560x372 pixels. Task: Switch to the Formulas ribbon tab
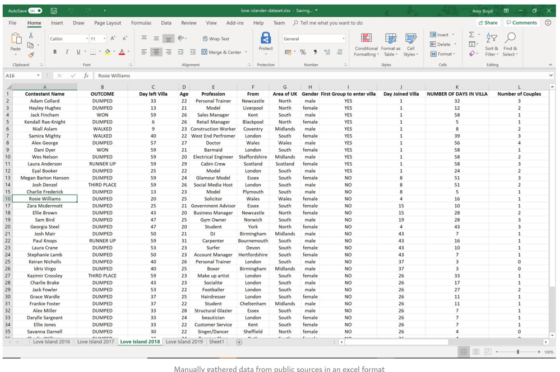[141, 23]
